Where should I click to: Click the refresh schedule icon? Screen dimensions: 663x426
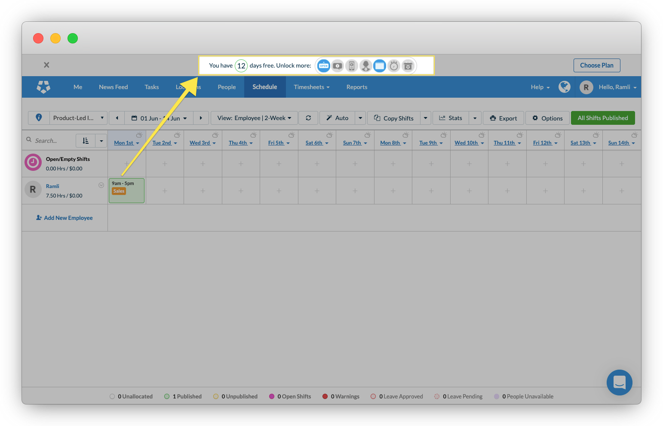[x=308, y=118]
